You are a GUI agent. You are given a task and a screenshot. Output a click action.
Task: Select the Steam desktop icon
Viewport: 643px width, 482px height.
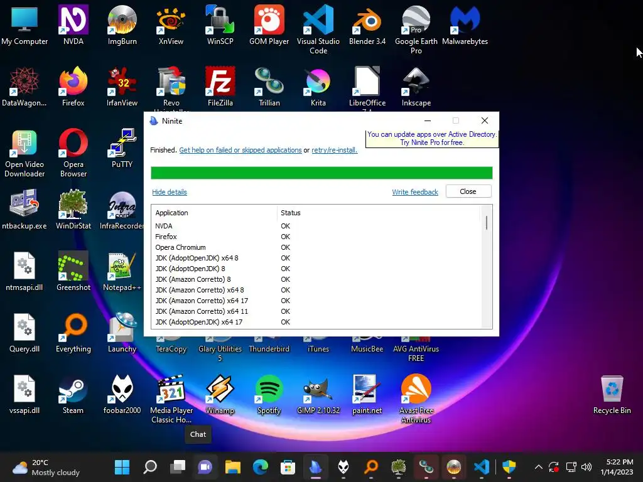coord(73,394)
